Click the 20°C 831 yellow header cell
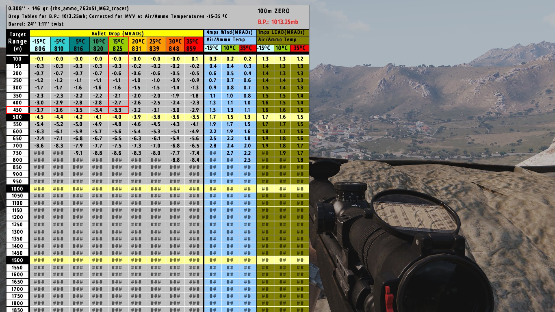The image size is (555, 312). click(138, 45)
